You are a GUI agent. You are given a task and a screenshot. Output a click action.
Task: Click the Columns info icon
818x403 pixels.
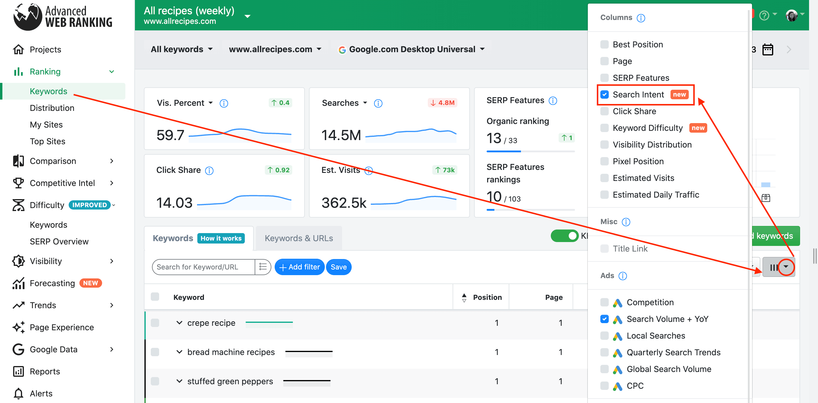coord(641,18)
